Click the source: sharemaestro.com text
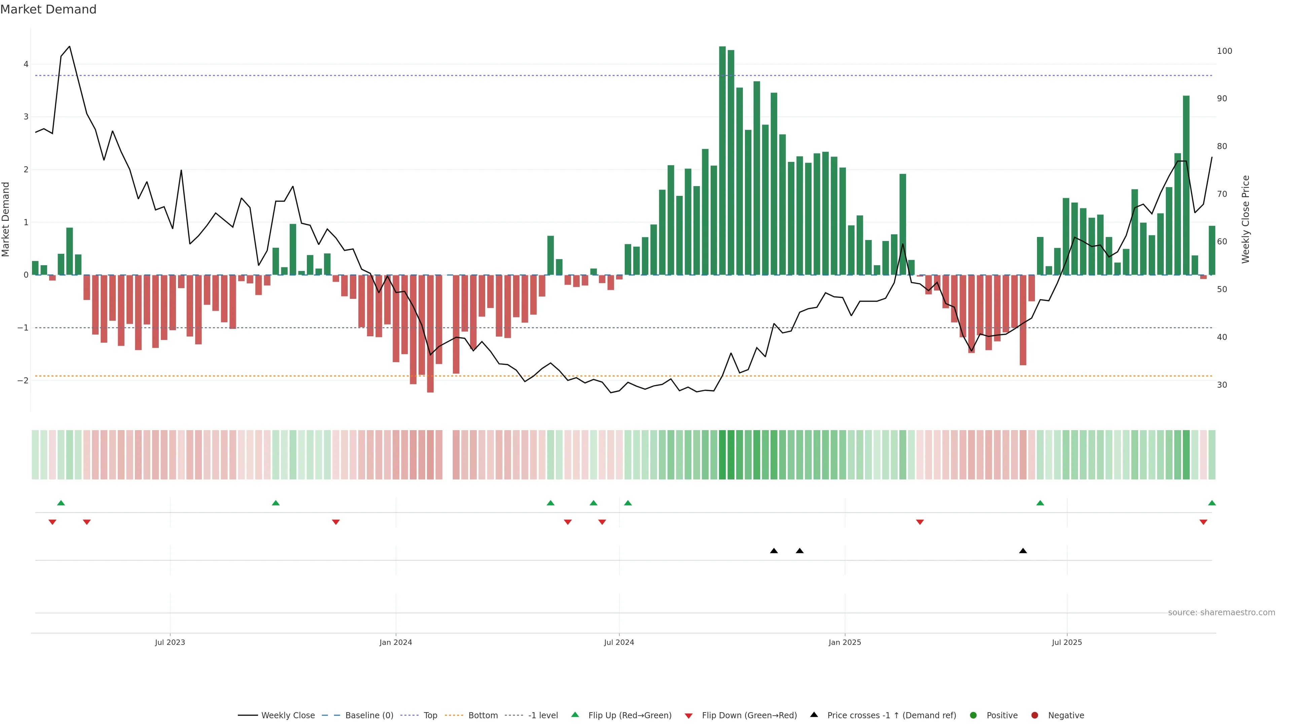This screenshot has width=1292, height=727. [1221, 613]
